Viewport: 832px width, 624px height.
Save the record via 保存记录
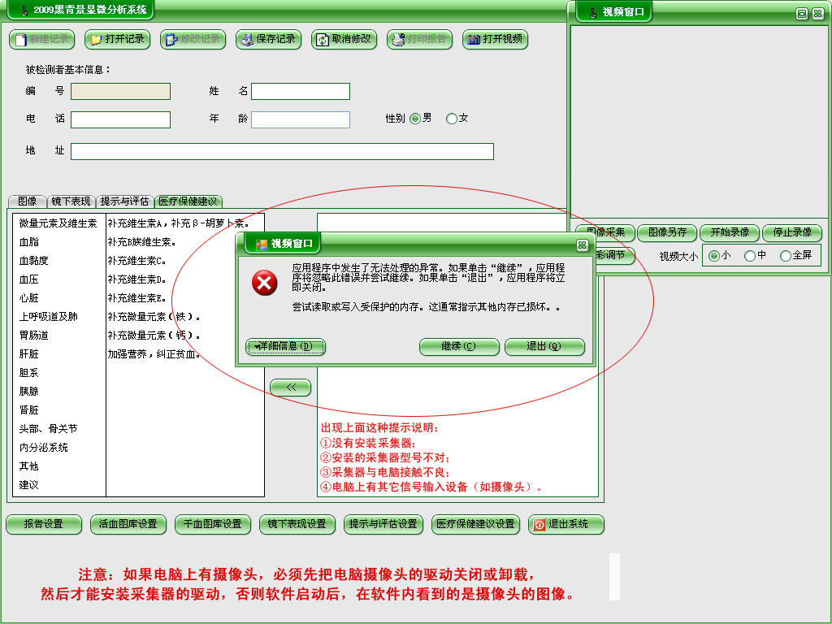268,39
